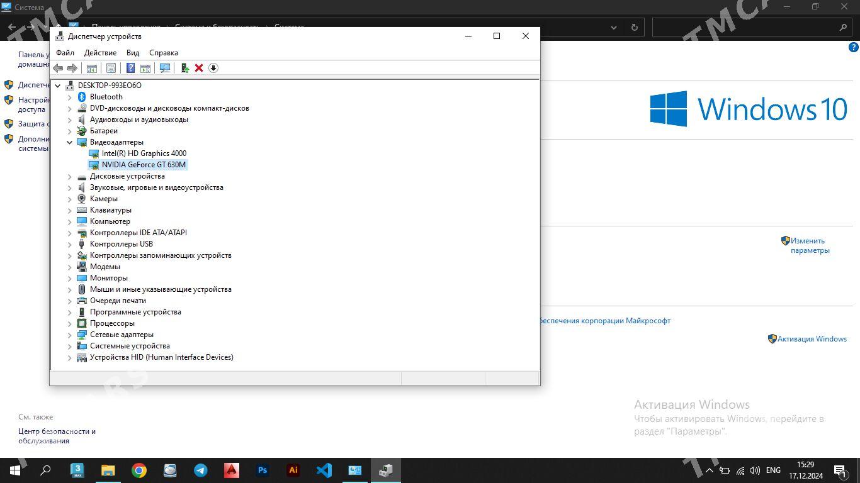The height and width of the screenshot is (483, 860).
Task: Launch Google Chrome from the taskbar
Action: click(x=139, y=470)
